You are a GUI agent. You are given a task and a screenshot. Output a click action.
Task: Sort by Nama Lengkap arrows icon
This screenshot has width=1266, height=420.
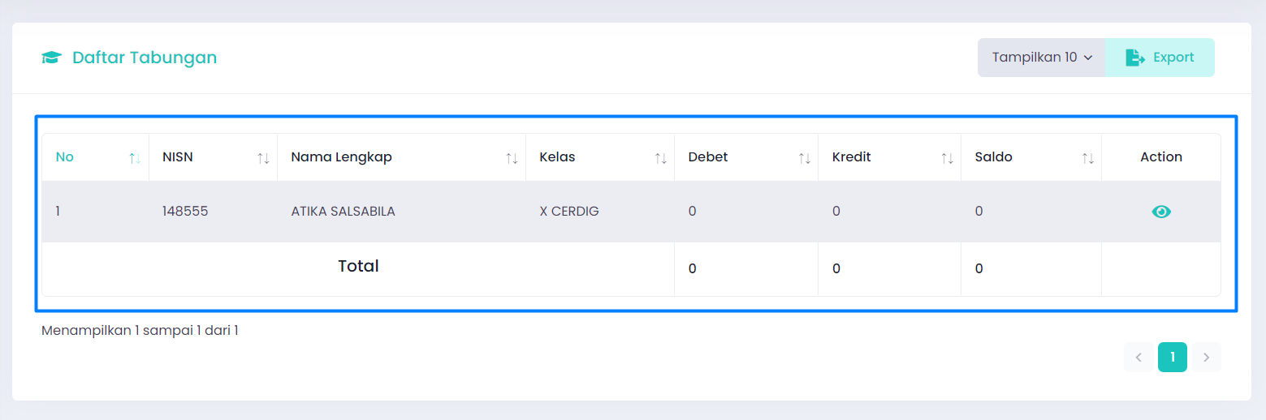[512, 158]
